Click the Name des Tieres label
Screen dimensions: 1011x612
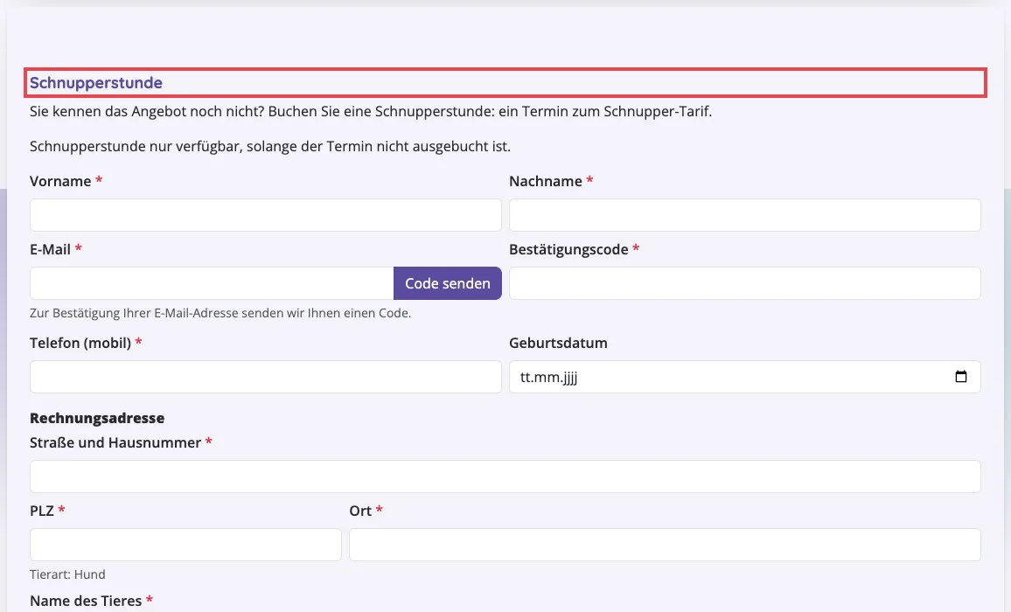[86, 601]
